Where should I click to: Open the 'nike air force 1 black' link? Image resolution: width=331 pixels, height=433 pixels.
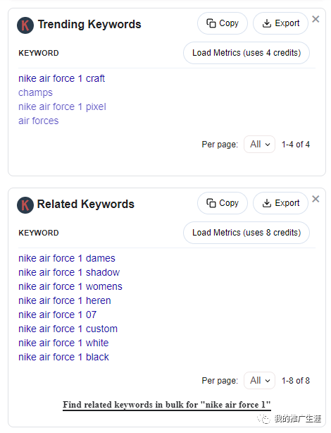[x=63, y=357]
